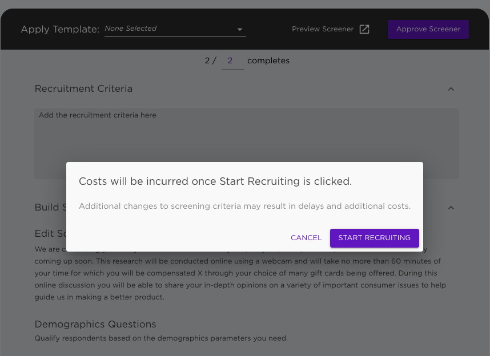The image size is (490, 356).
Task: Click the Recruitment Criteria heading
Action: tap(83, 88)
